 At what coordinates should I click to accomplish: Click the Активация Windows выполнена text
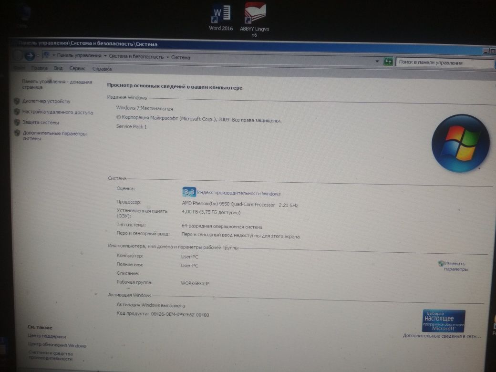click(151, 305)
